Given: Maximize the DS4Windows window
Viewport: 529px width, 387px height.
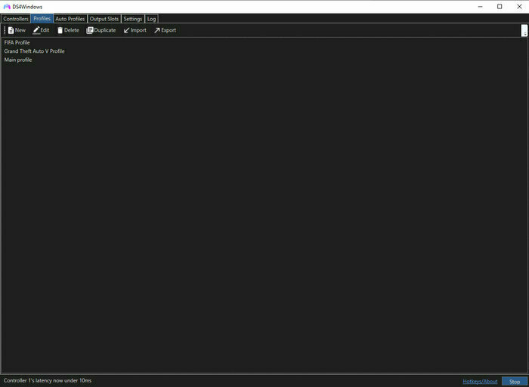Looking at the screenshot, I should tap(500, 6).
